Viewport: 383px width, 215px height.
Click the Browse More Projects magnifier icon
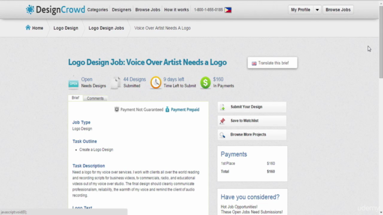pyautogui.click(x=222, y=135)
